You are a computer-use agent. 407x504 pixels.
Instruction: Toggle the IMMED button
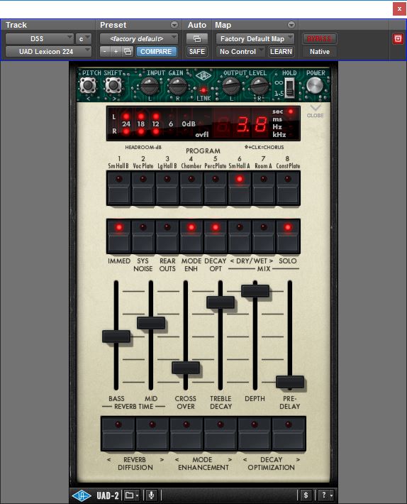coord(118,236)
